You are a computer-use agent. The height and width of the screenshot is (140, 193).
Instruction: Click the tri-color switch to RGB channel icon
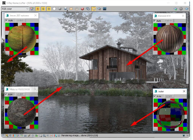tap(32, 9)
